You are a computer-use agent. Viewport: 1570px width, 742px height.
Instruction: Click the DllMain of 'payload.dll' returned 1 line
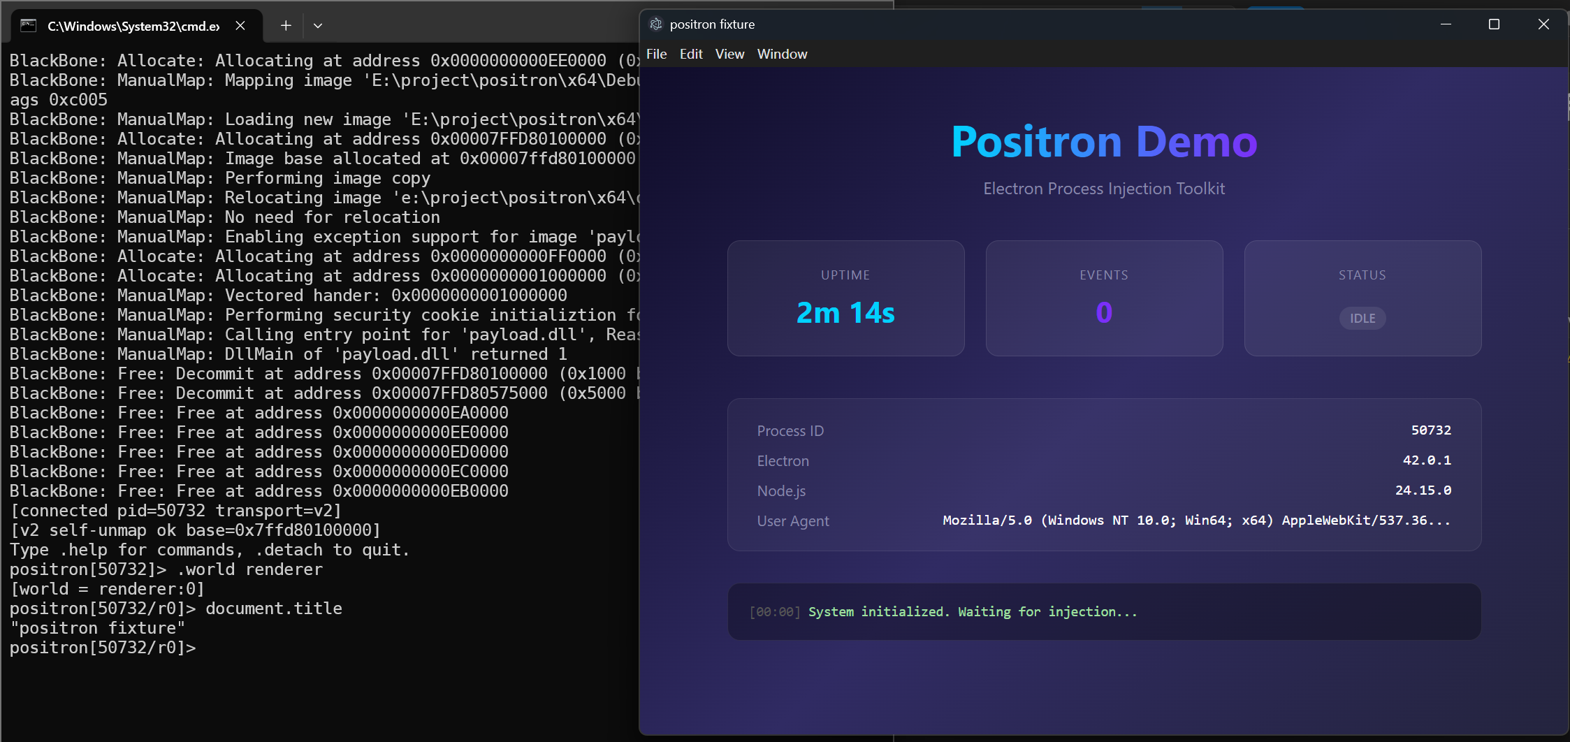pyautogui.click(x=289, y=354)
